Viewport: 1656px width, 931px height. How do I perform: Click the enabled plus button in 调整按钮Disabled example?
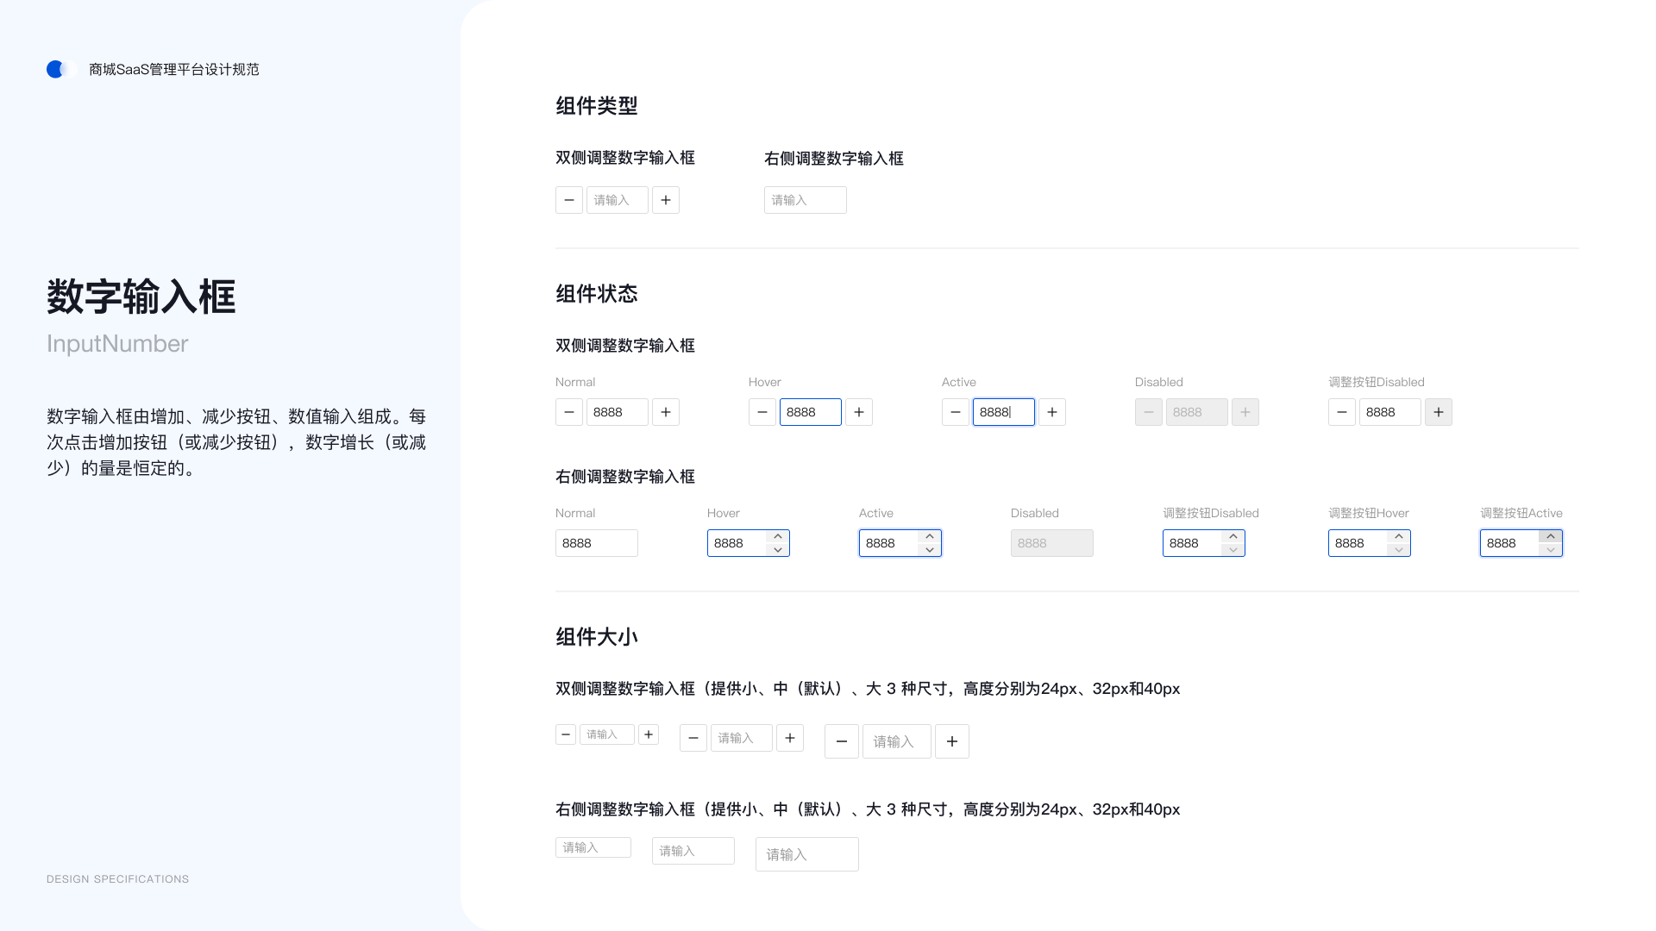coord(1438,412)
